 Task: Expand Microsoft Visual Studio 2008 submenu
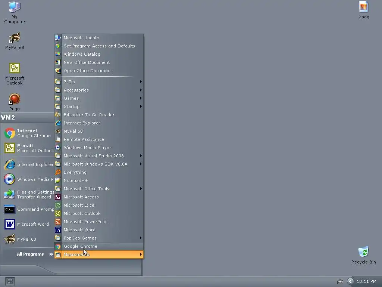coord(98,156)
